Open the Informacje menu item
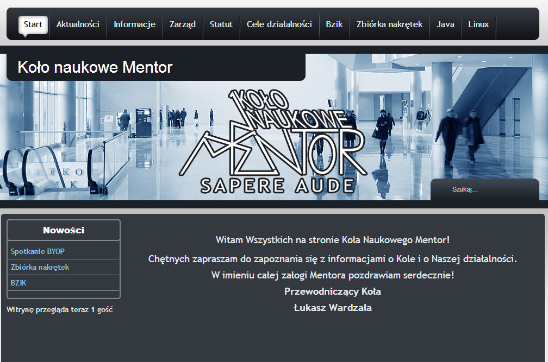Screen dimensions: 548x362 [135, 24]
